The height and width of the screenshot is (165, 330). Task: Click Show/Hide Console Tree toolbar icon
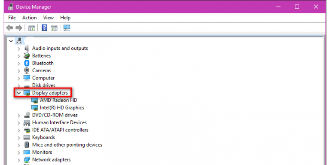[x=31, y=28]
